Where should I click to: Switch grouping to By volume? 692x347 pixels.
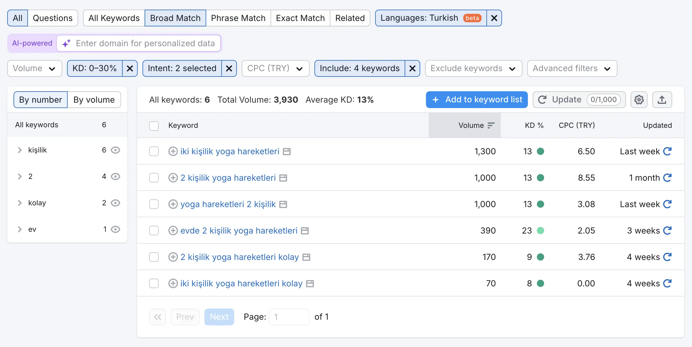coord(94,100)
